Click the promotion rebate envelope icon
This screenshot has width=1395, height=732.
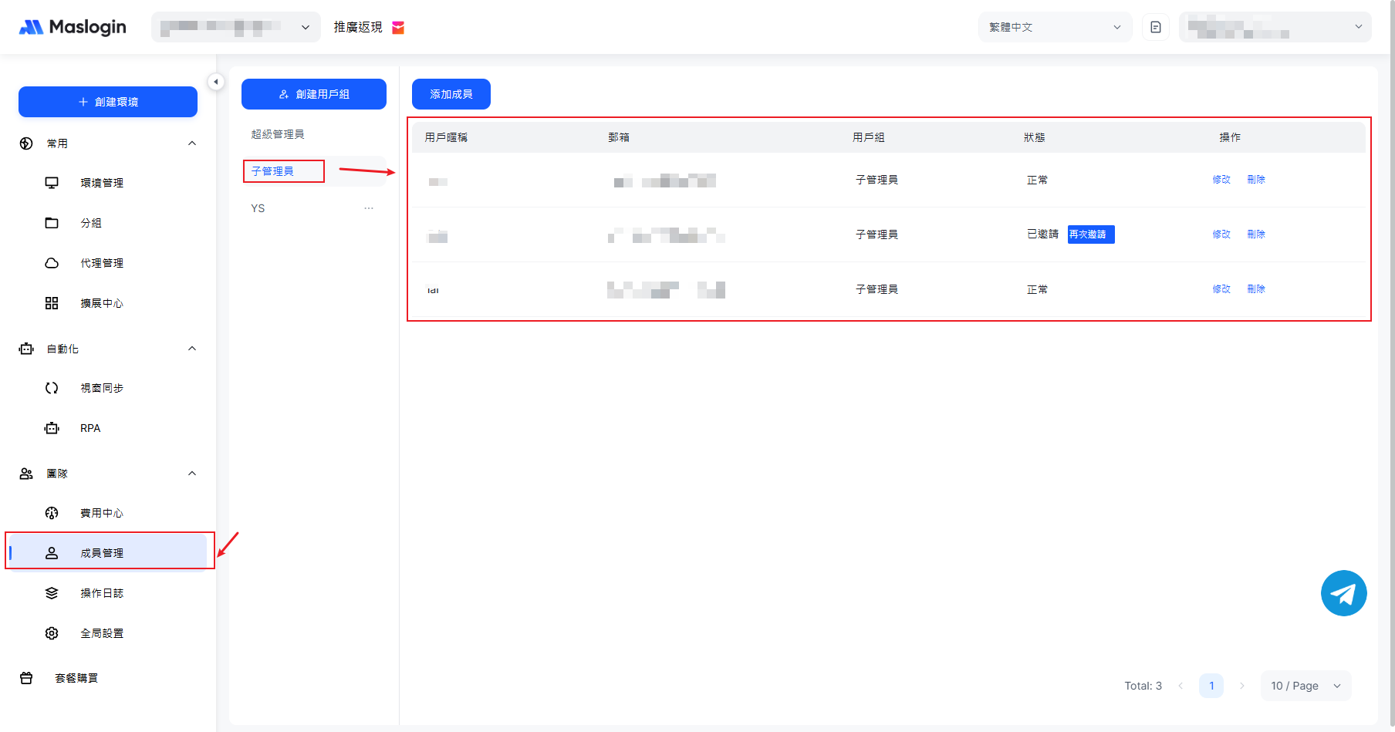click(398, 28)
